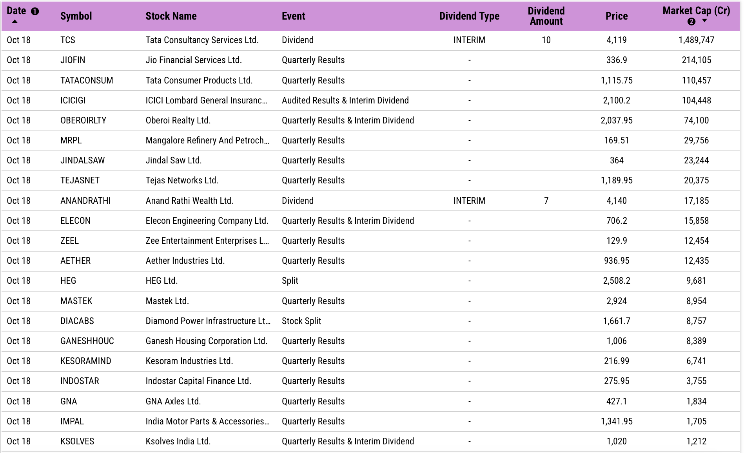Sort by the Stock Name column header
The width and height of the screenshot is (744, 453).
[171, 16]
